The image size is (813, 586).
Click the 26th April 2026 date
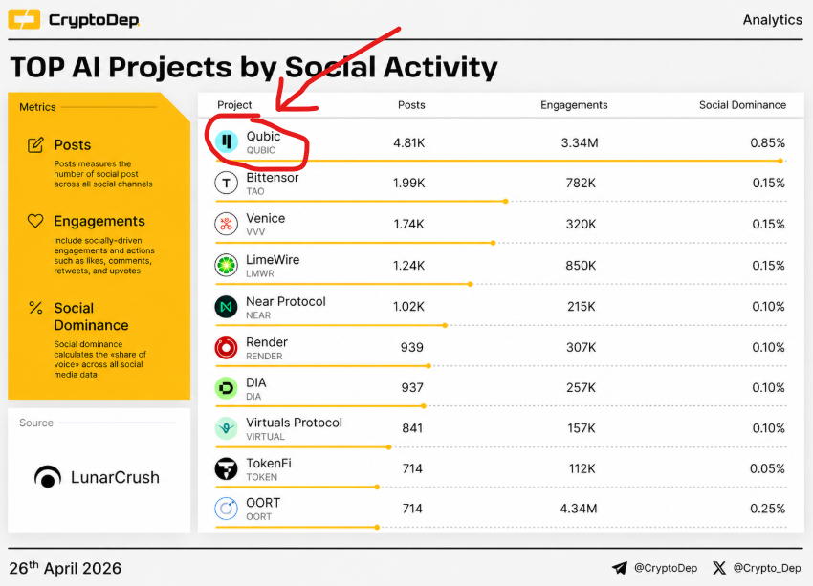tap(65, 568)
